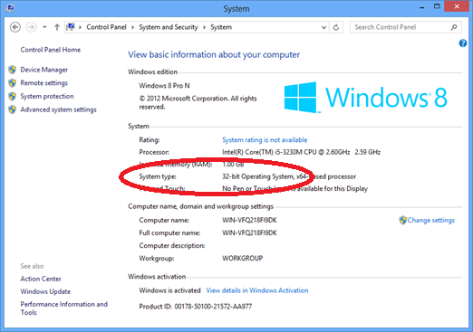The height and width of the screenshot is (332, 473).
Task: Click the Windows is activated text
Action: (169, 290)
